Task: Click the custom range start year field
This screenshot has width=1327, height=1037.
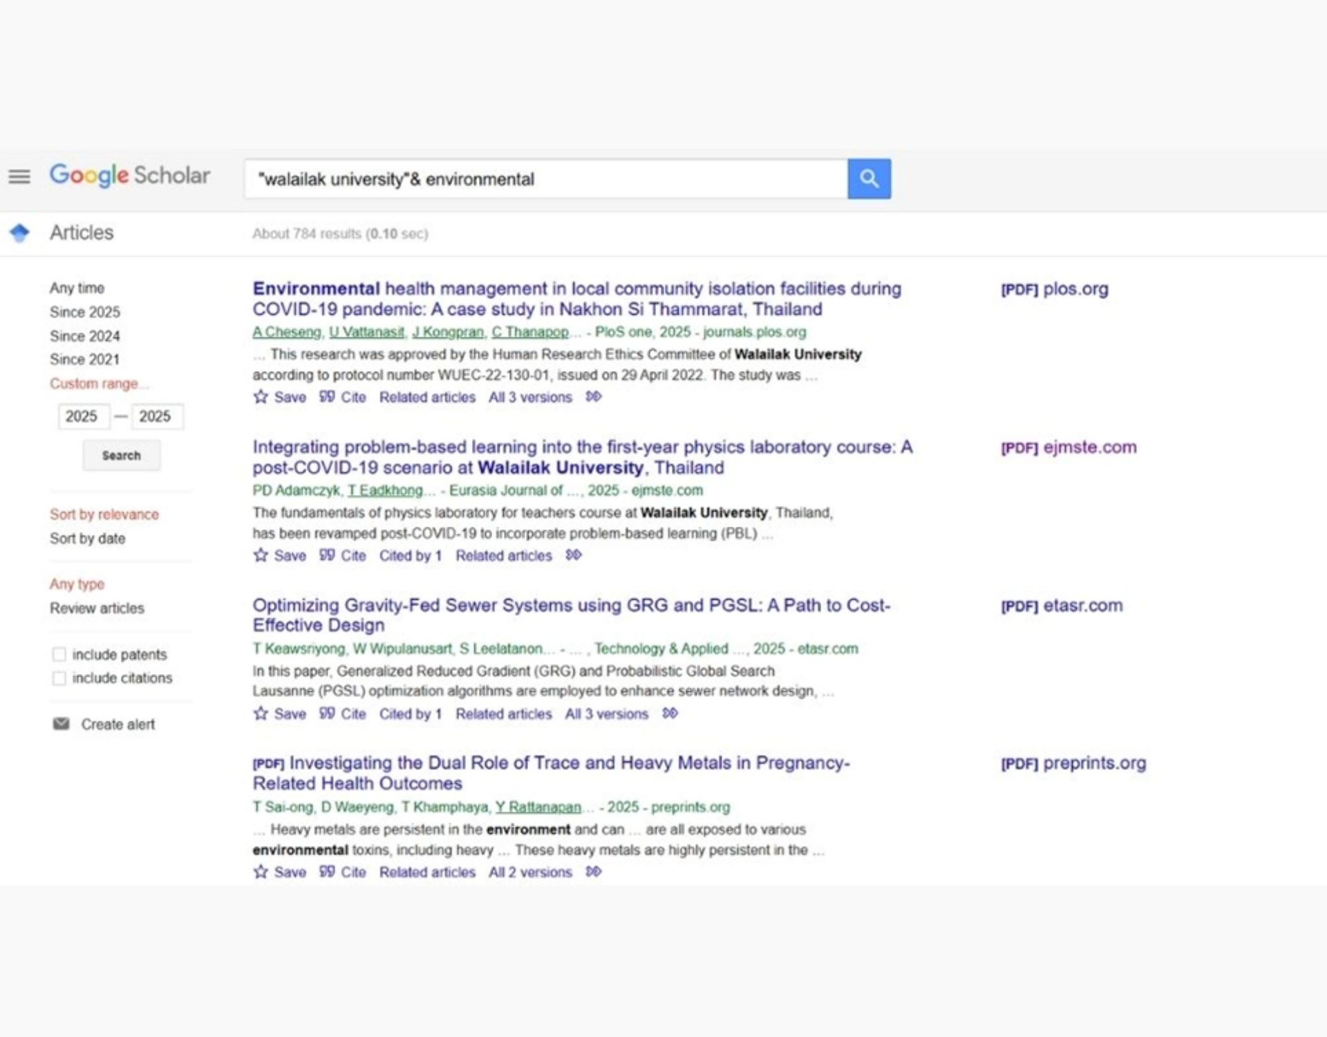Action: [x=83, y=416]
